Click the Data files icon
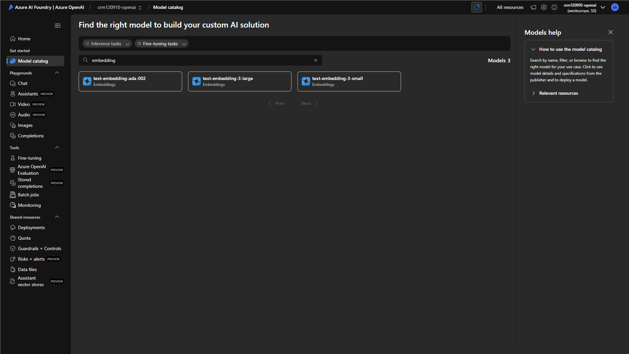Viewport: 629px width, 354px height. click(13, 269)
